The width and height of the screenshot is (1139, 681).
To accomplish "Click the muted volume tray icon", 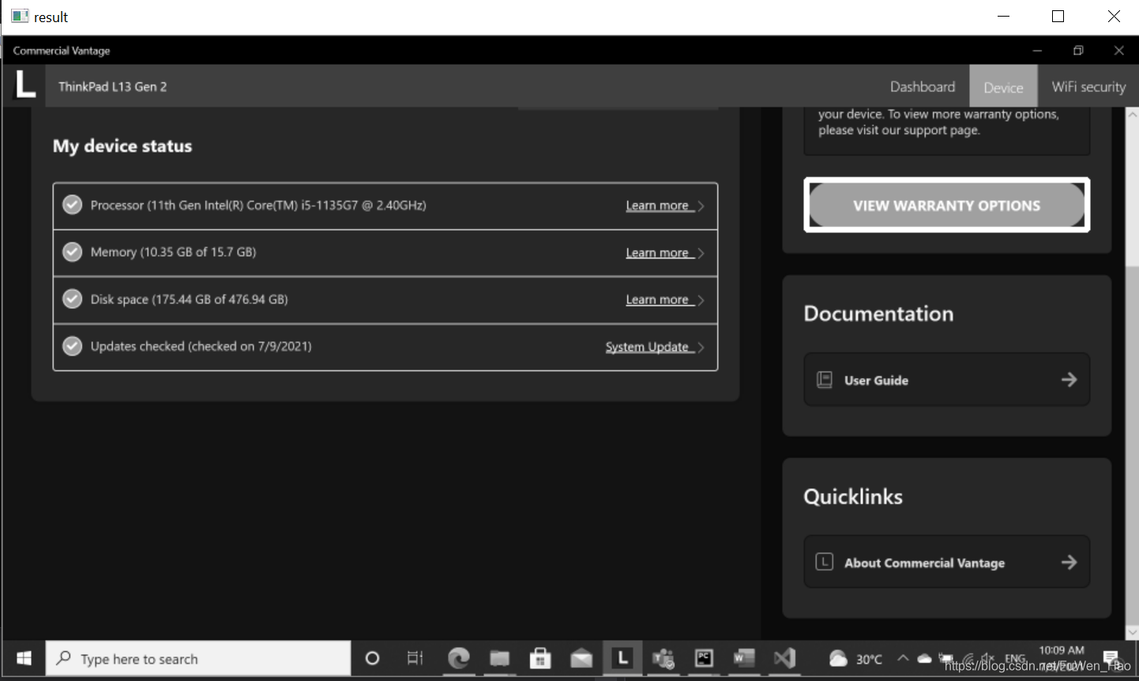I will (987, 658).
